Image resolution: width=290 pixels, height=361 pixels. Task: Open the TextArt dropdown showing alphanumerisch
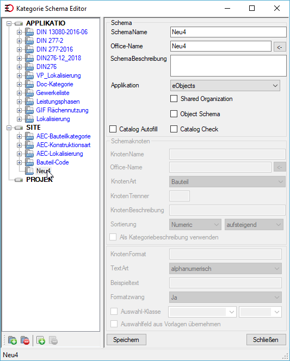click(x=225, y=269)
